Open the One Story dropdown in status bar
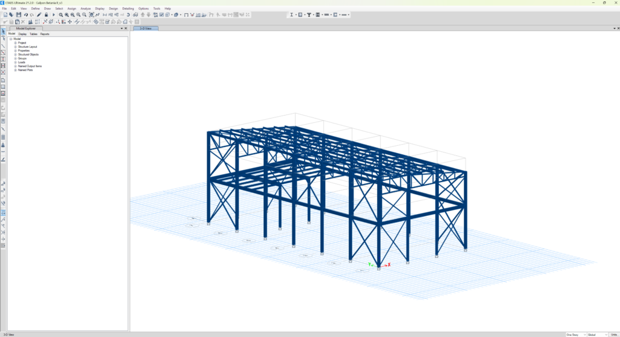 576,335
